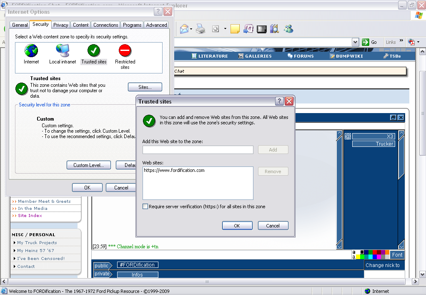Screen dimensions: 426x295
Task: Click the Add this Web site input field
Action: 198,150
